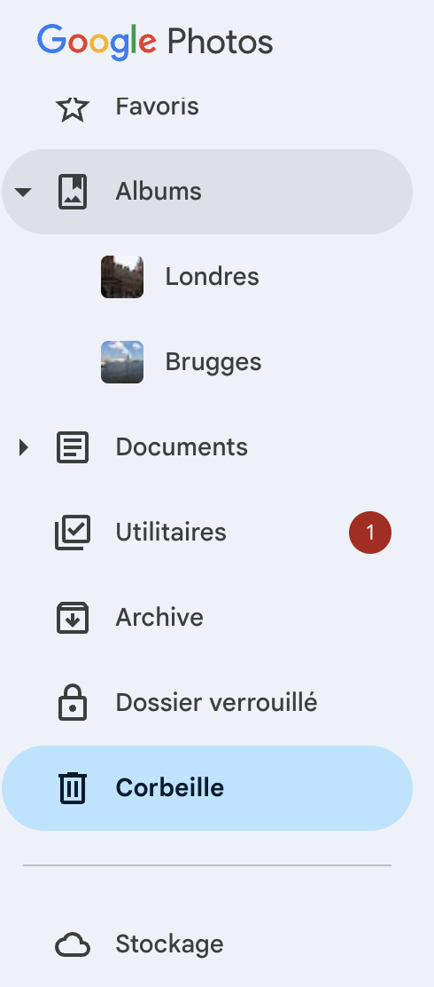Select the Londres album label
The width and height of the screenshot is (434, 987).
(x=212, y=277)
